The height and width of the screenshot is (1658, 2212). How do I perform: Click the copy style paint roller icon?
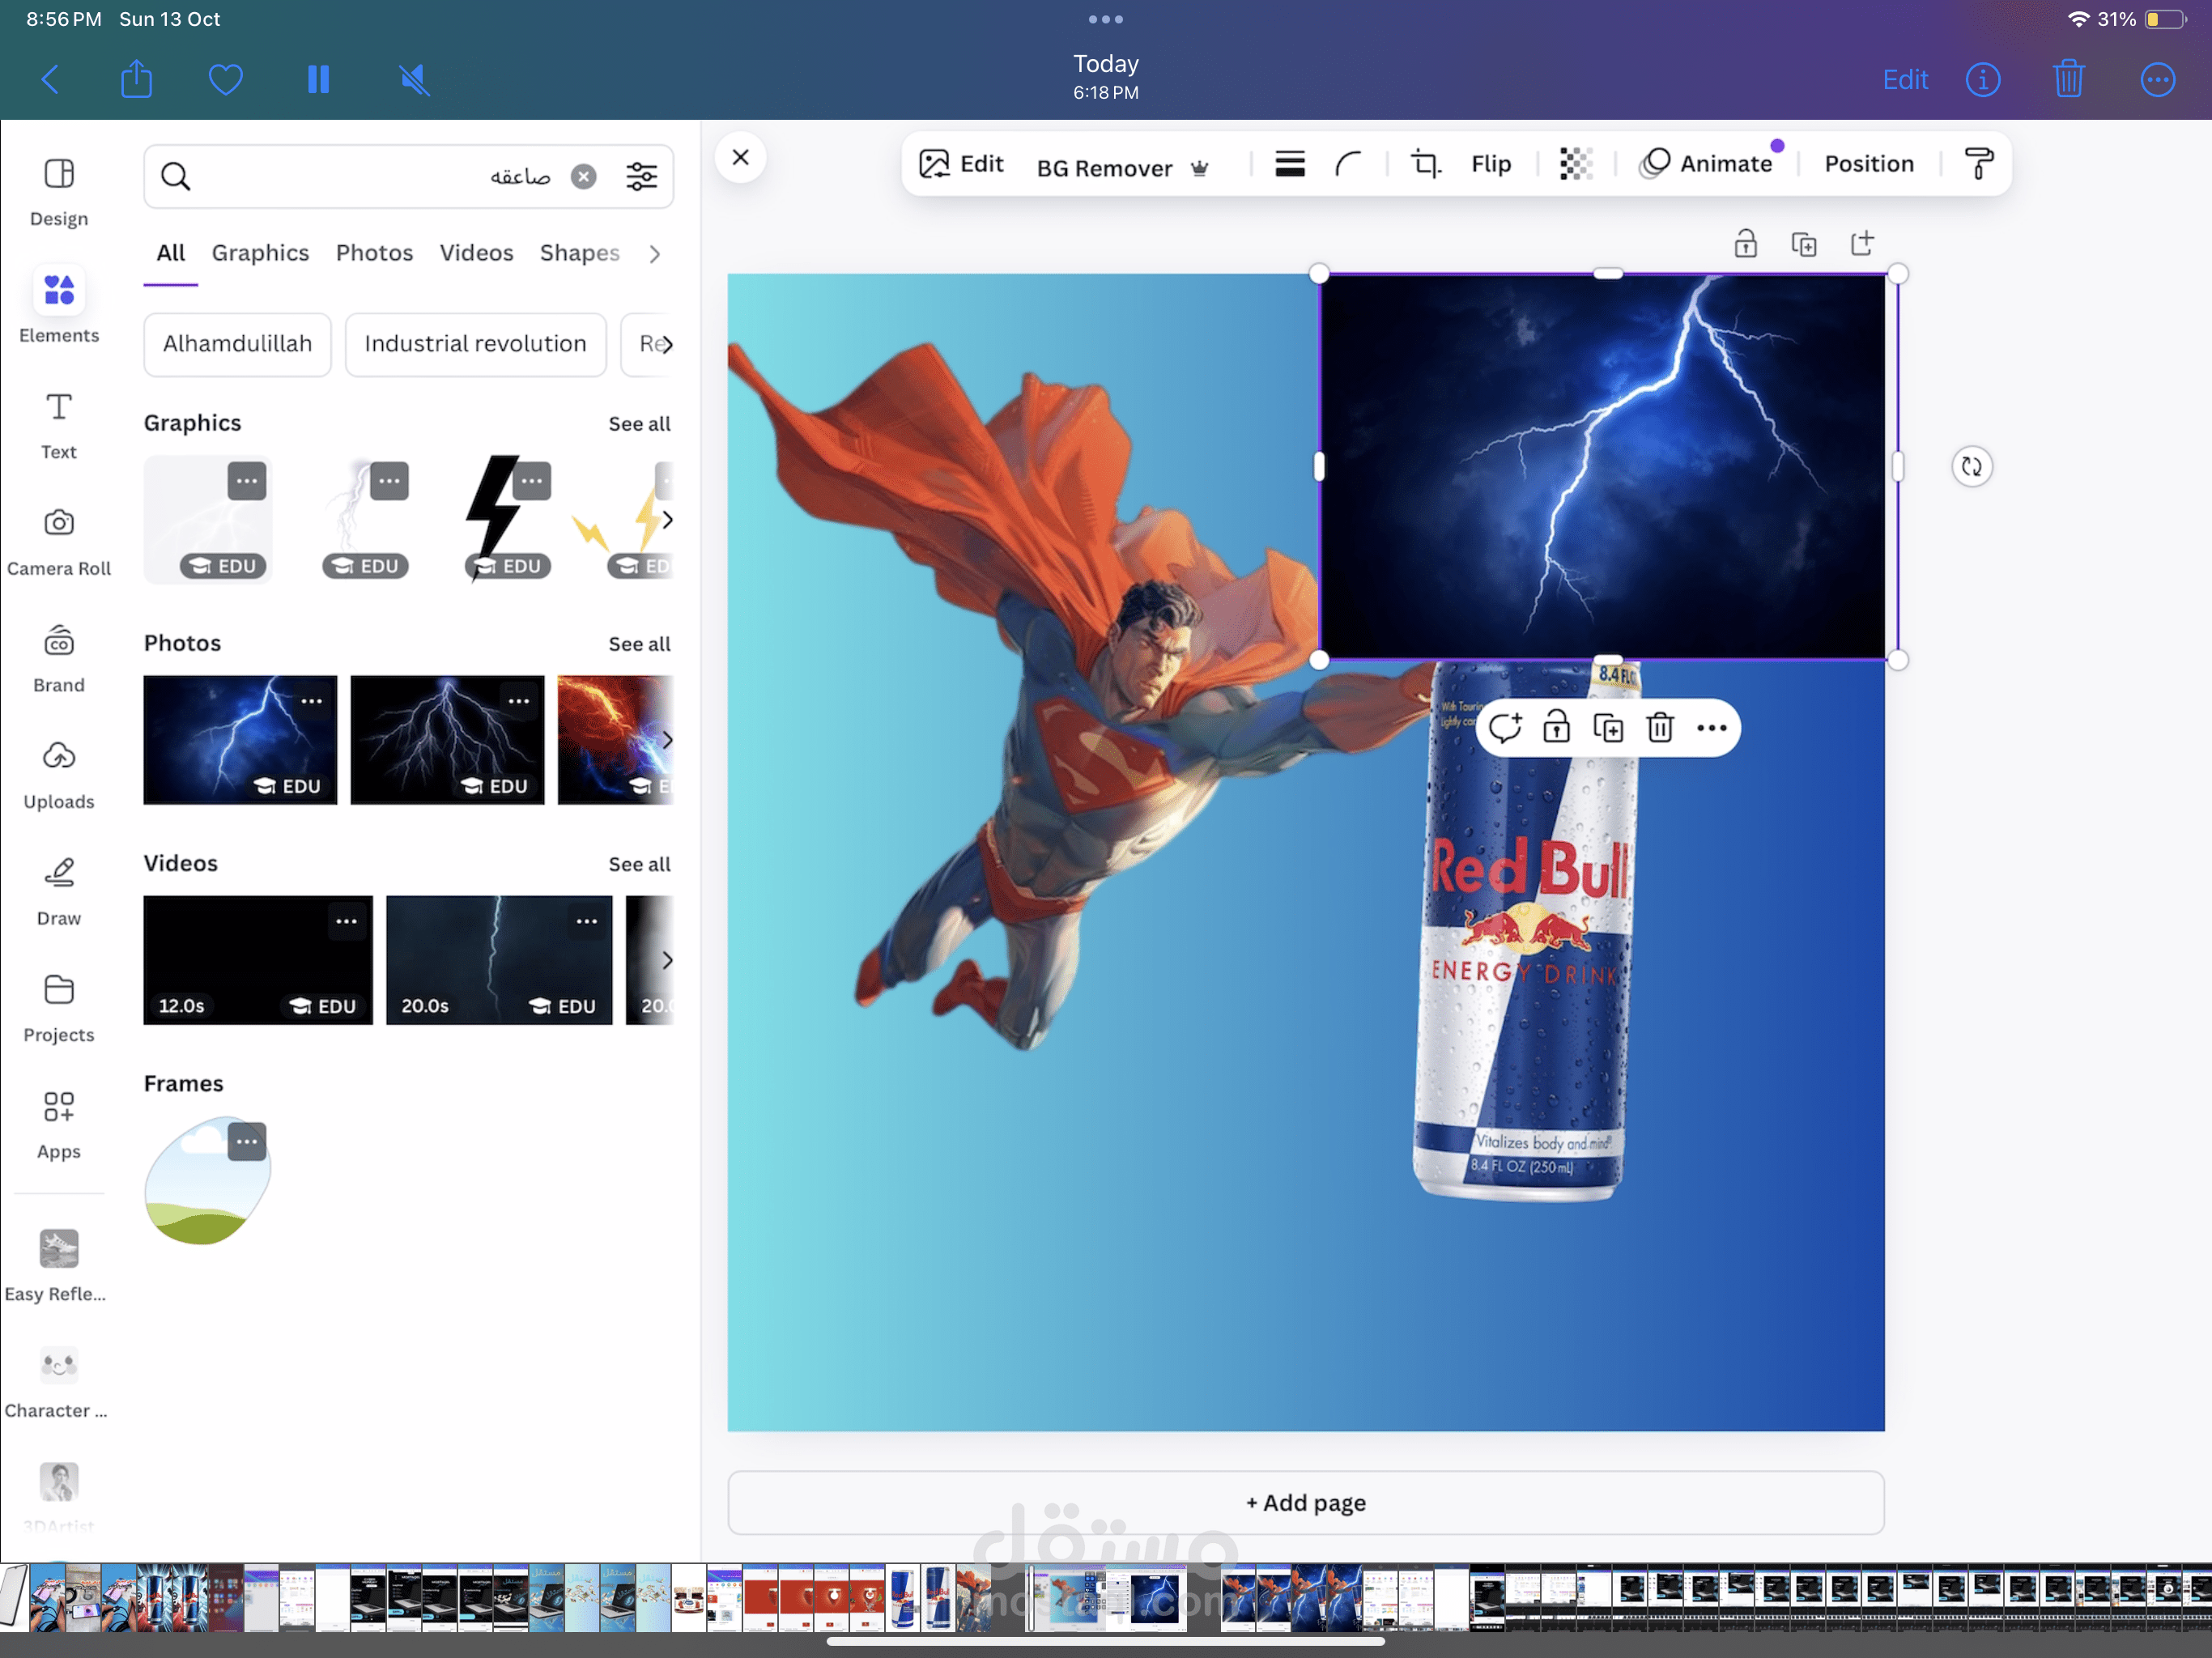1978,164
